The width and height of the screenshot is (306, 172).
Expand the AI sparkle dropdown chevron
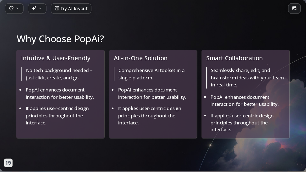40,8
